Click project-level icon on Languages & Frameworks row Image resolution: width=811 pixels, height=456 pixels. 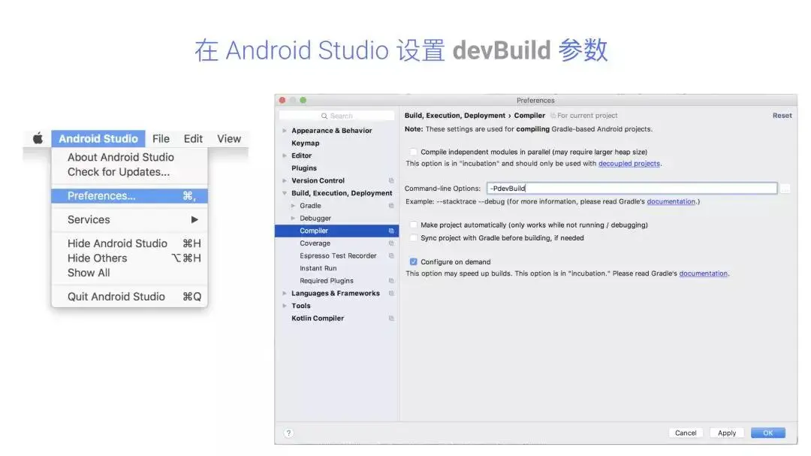pyautogui.click(x=391, y=294)
